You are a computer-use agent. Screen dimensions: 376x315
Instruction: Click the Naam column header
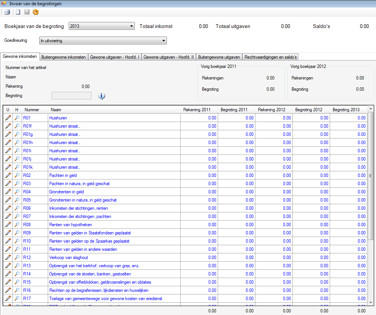click(x=114, y=110)
